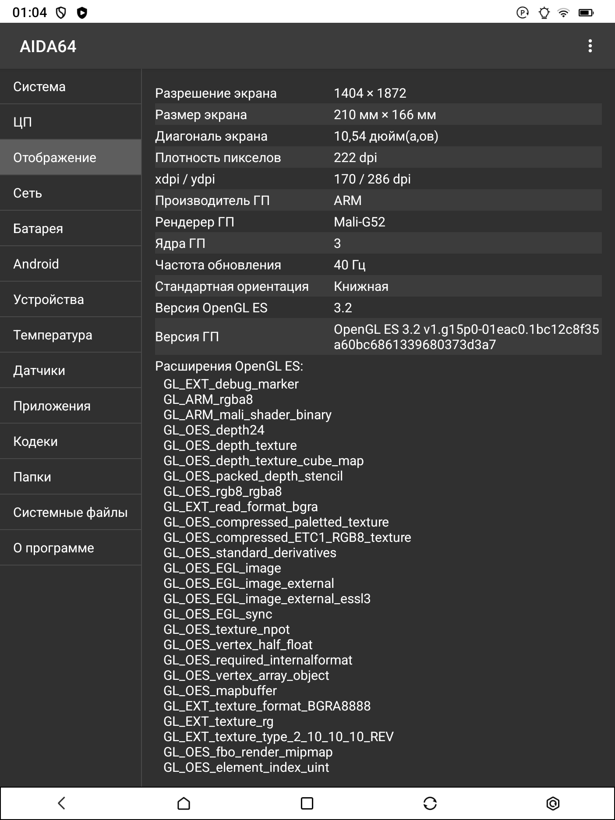Open the Устройства sidebar item
This screenshot has height=820, width=615.
click(x=71, y=300)
